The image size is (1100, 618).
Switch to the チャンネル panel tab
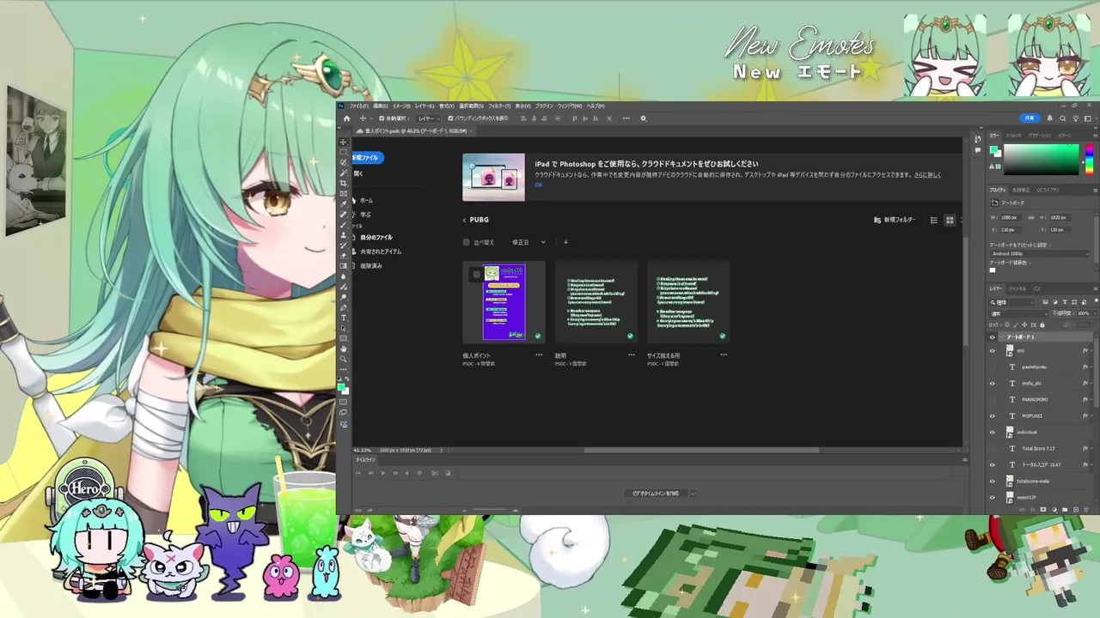tap(1017, 288)
